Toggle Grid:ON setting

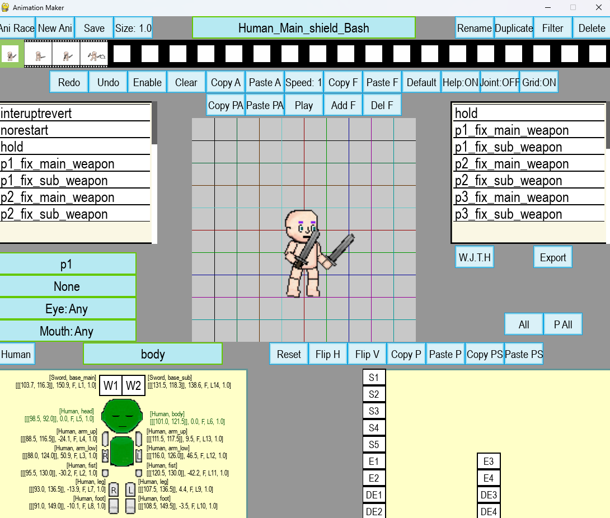coord(539,82)
